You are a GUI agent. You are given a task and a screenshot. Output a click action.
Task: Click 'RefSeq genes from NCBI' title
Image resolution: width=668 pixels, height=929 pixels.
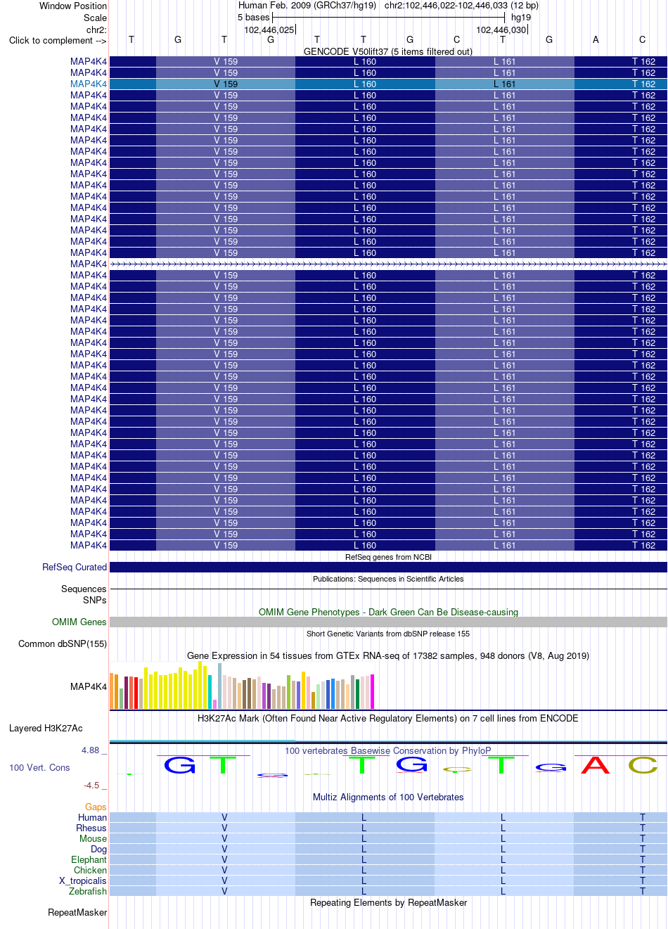[x=388, y=557]
